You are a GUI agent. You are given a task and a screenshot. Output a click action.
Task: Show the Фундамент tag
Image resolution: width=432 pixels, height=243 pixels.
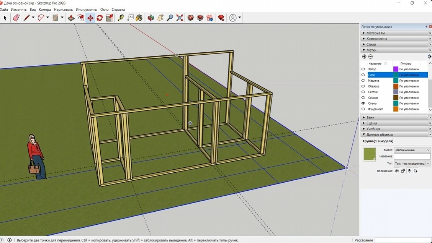click(363, 109)
